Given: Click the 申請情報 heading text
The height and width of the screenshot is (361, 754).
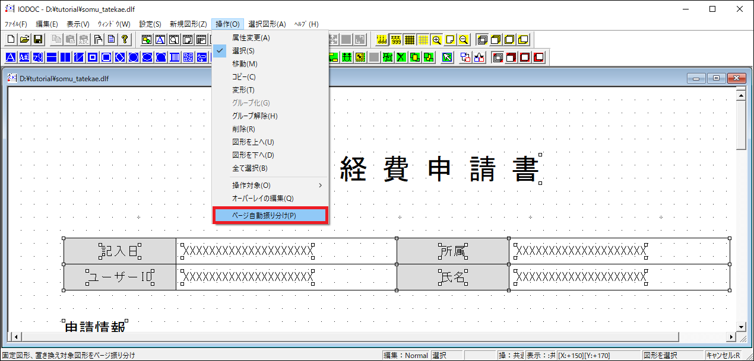Looking at the screenshot, I should 94,328.
